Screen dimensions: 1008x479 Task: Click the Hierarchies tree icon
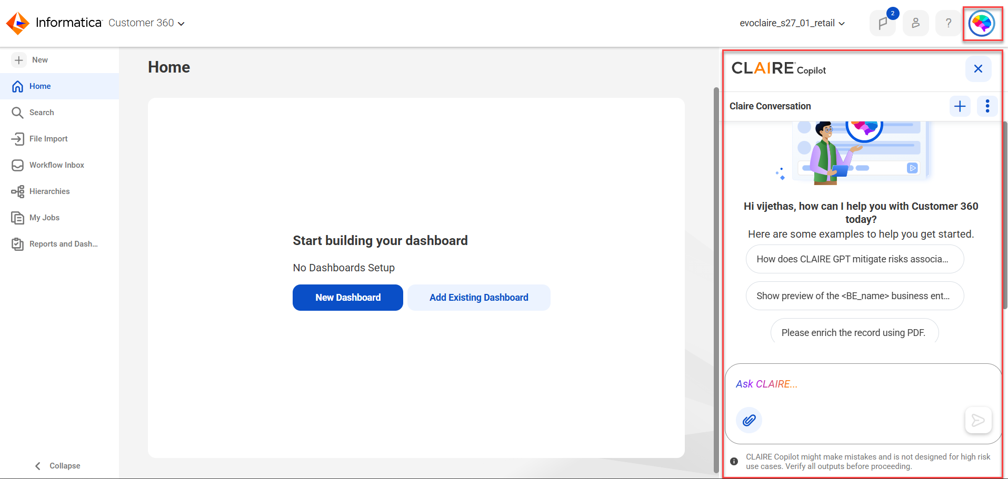pos(17,191)
